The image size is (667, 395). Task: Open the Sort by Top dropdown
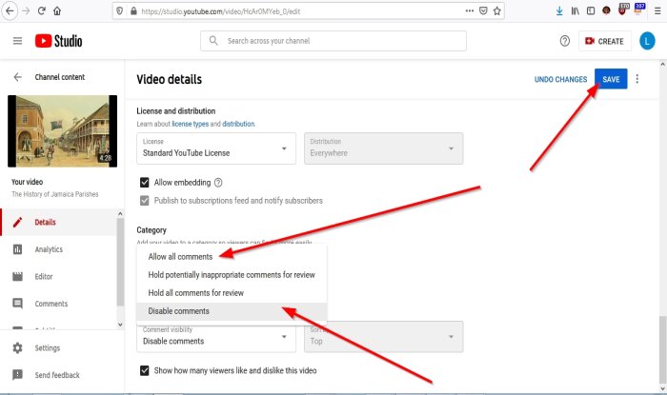coord(384,337)
